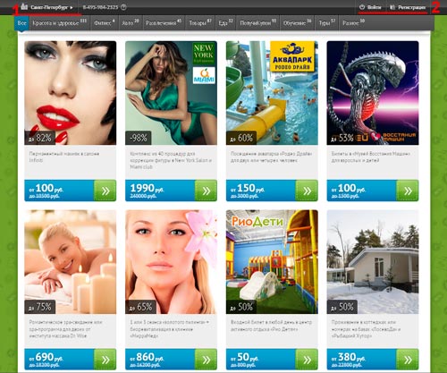Click the help question-mark icon beside the phone number
The image size is (447, 373).
(x=123, y=7)
